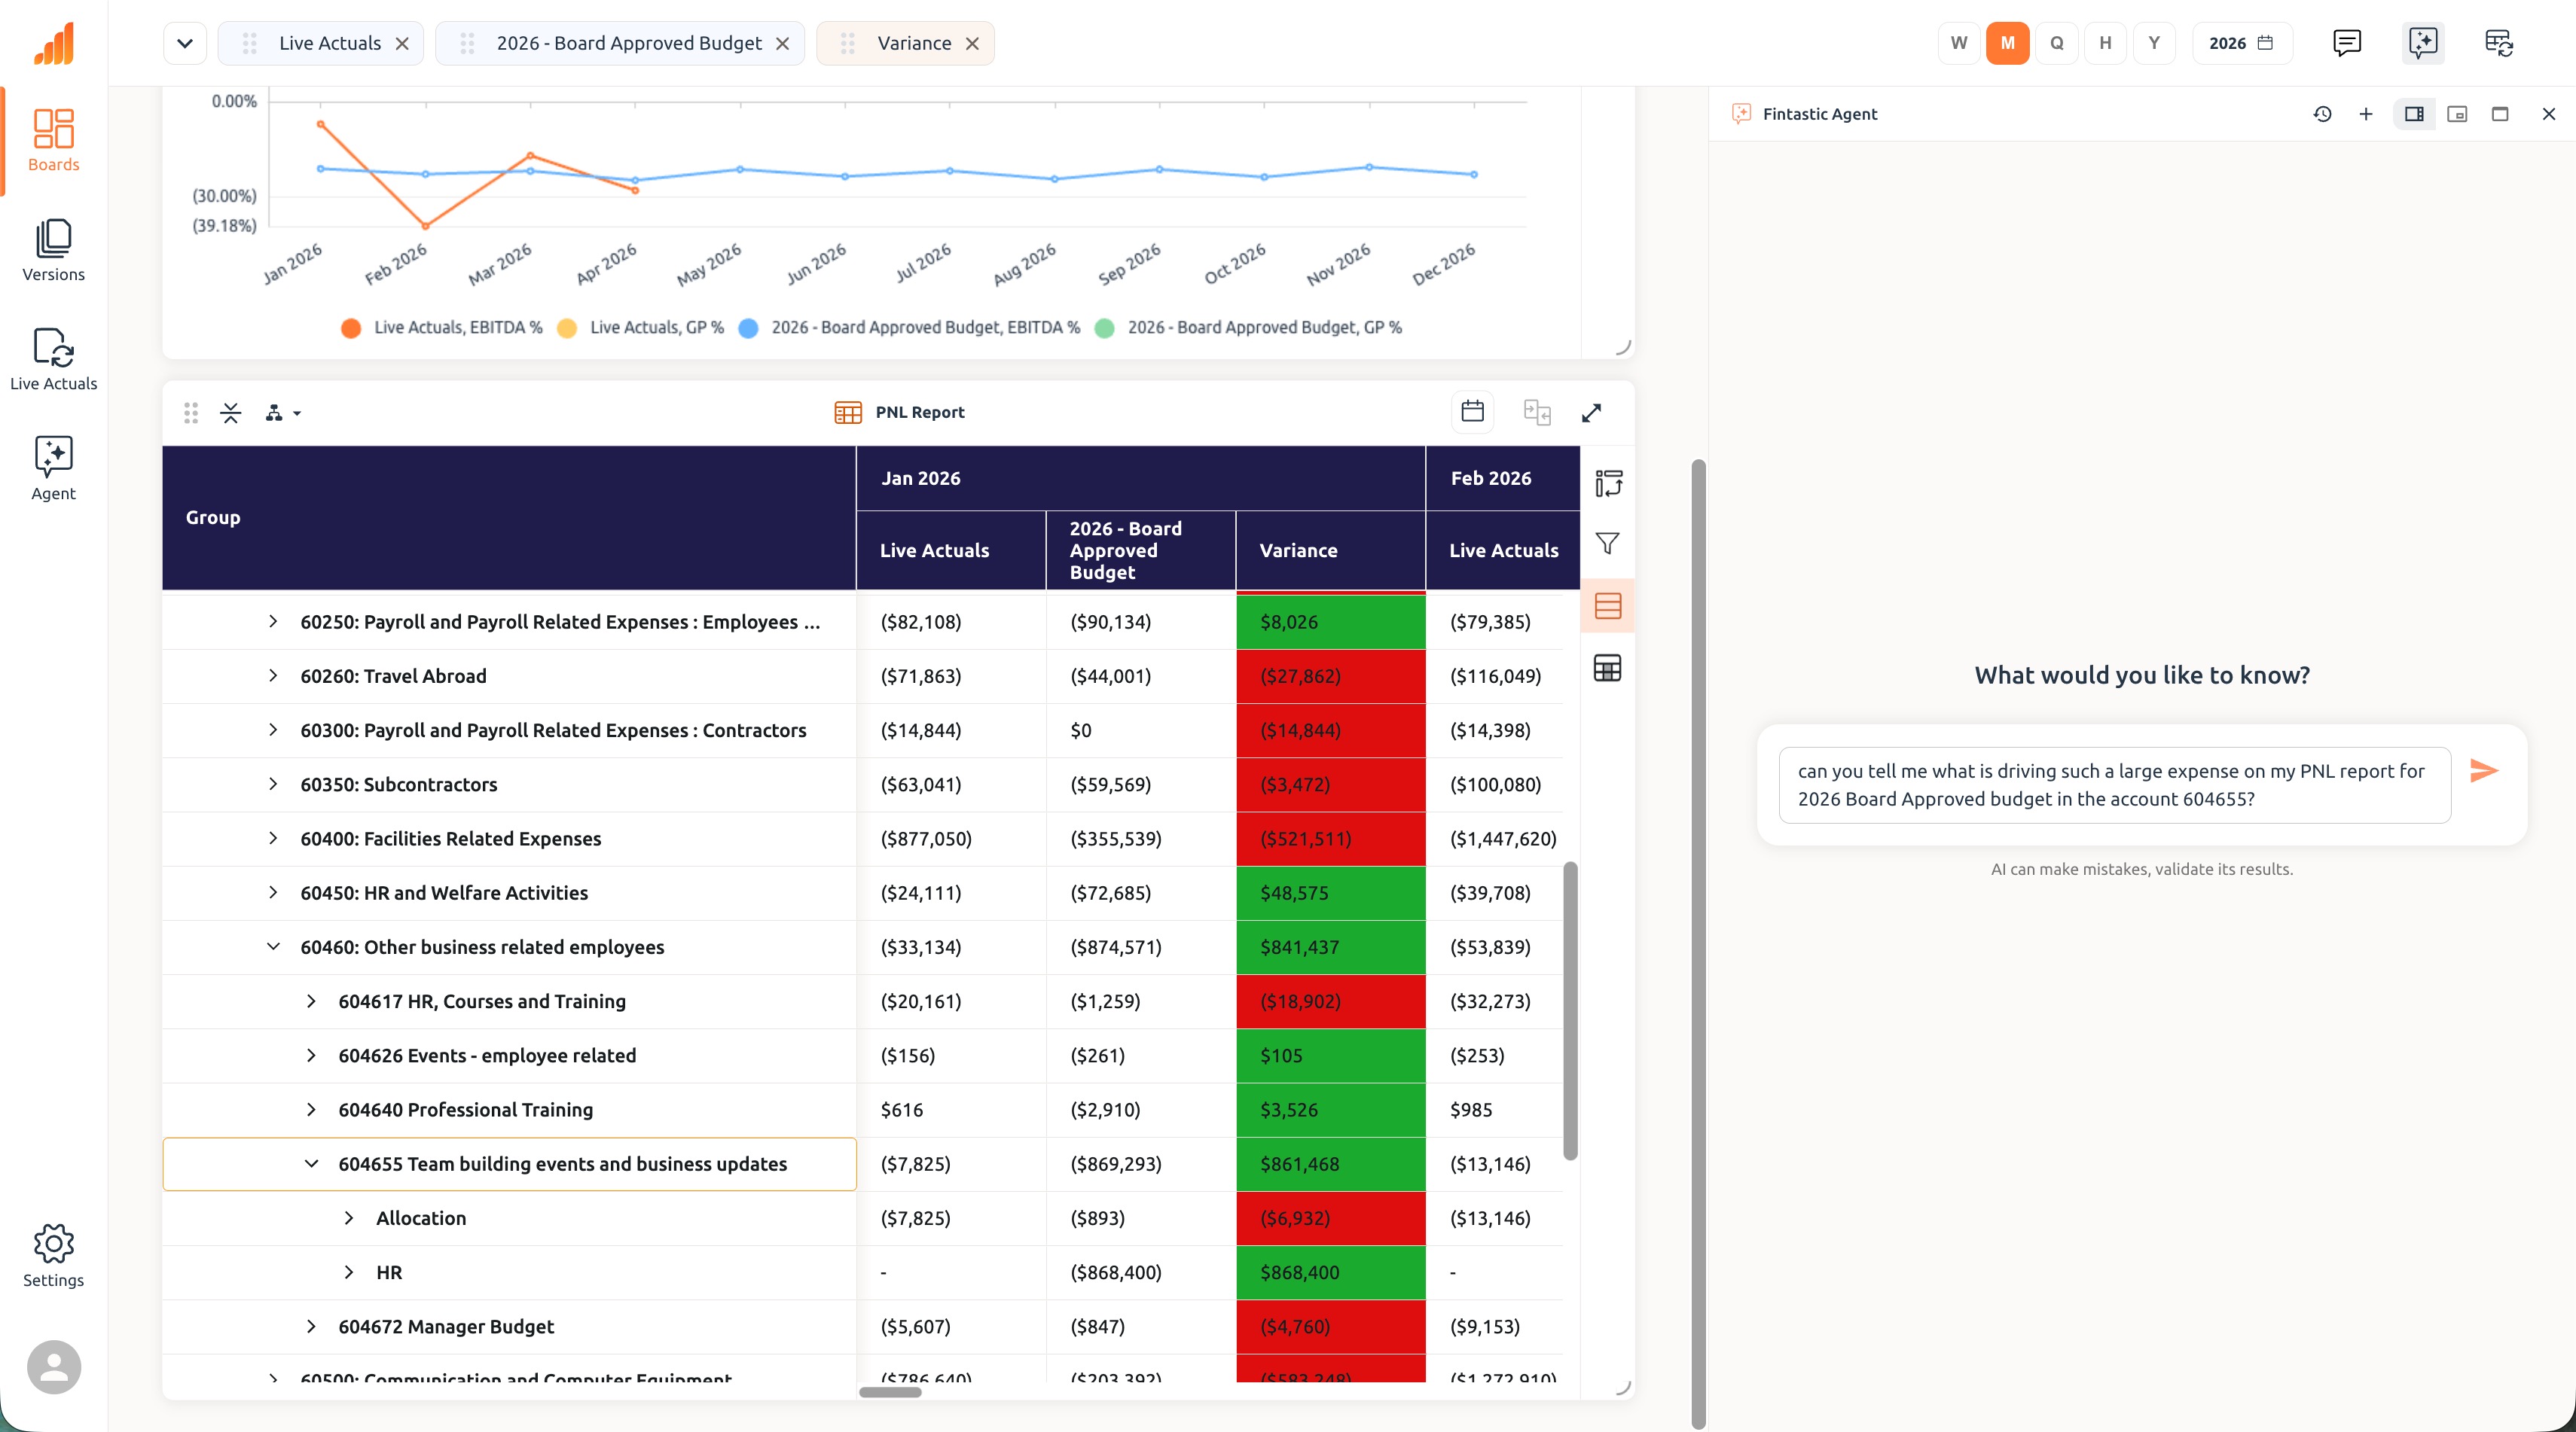The width and height of the screenshot is (2576, 1432).
Task: Open the Versions sidebar item
Action: pos(53,251)
